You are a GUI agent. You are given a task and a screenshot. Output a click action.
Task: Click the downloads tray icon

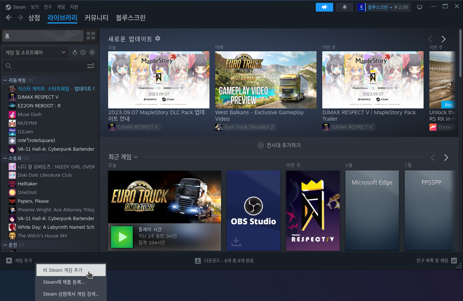pos(198,261)
